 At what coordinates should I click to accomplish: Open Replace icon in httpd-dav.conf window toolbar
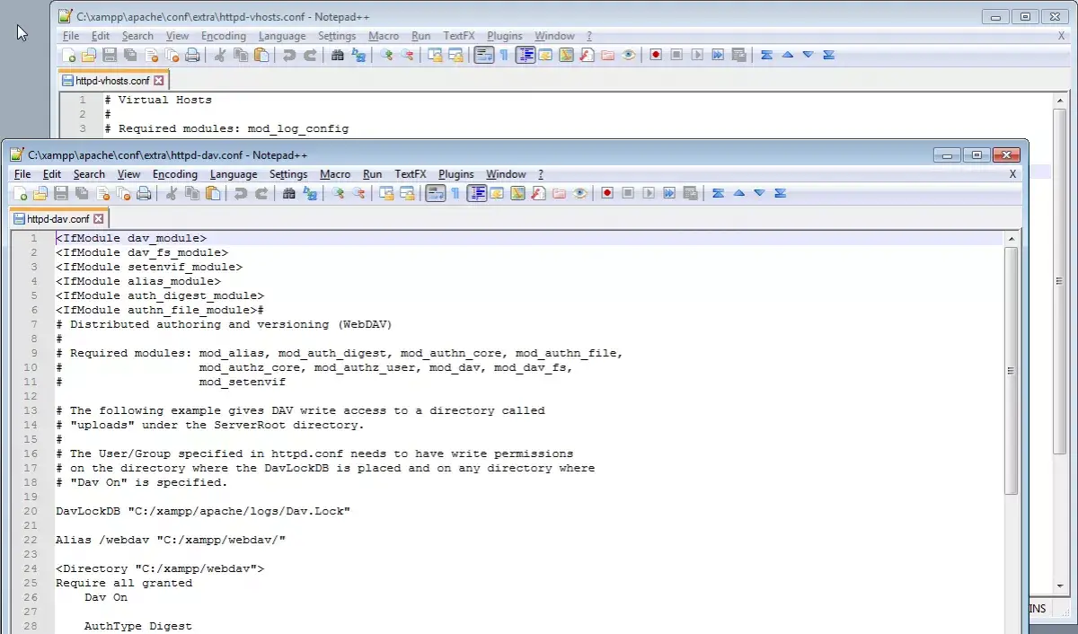(310, 193)
